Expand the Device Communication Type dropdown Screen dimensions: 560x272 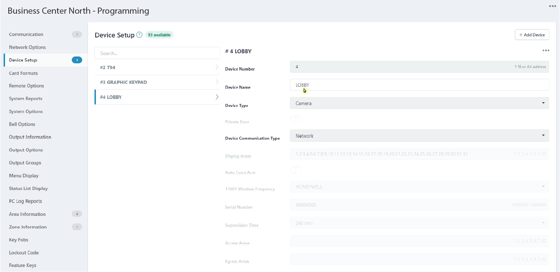pos(419,136)
